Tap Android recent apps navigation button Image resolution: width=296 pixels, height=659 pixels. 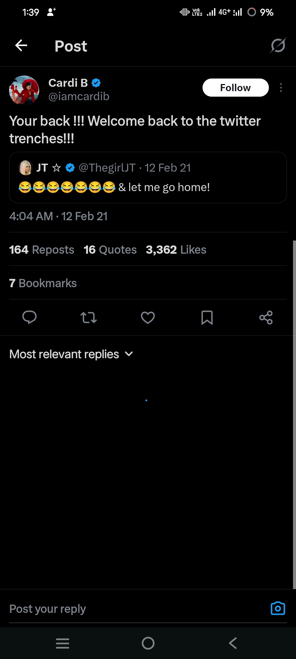coord(62,643)
